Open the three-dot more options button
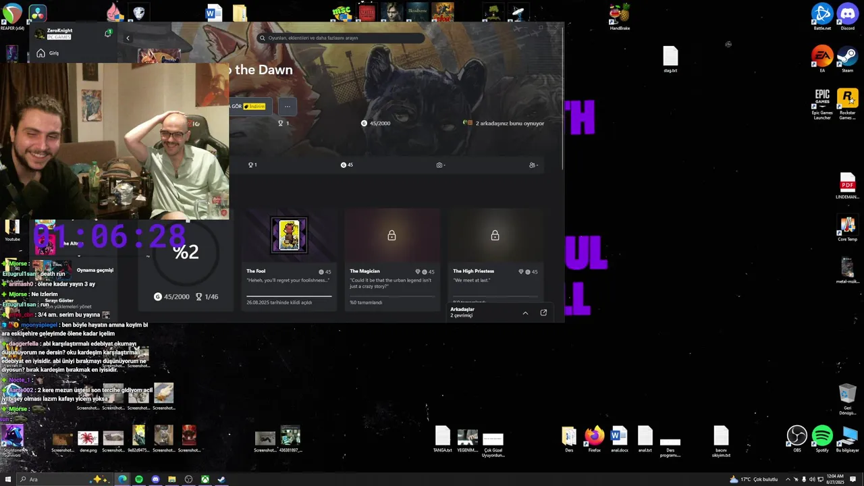 point(287,106)
